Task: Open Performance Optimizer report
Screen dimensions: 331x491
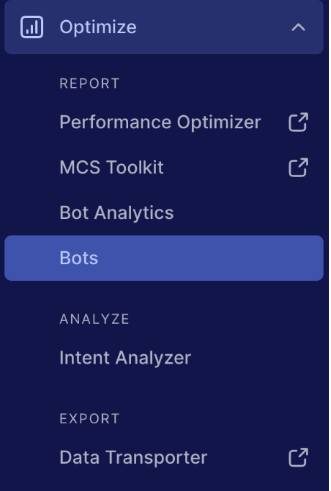Action: [x=160, y=122]
